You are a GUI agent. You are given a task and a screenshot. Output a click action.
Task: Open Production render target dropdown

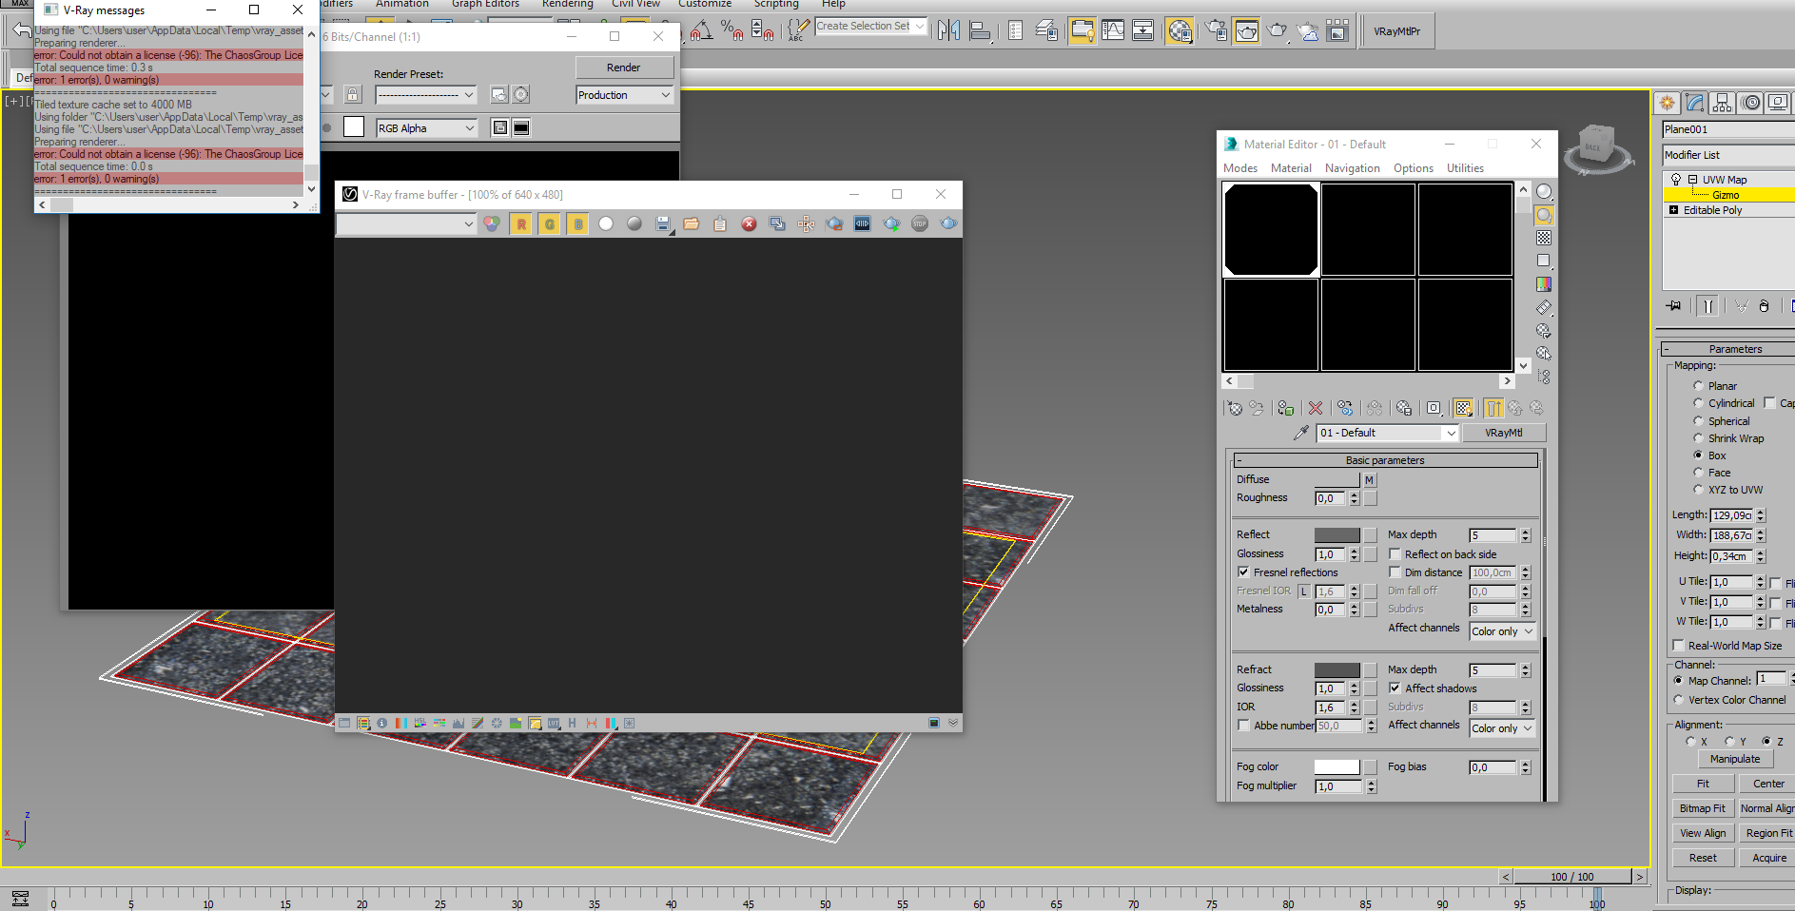[x=624, y=95]
